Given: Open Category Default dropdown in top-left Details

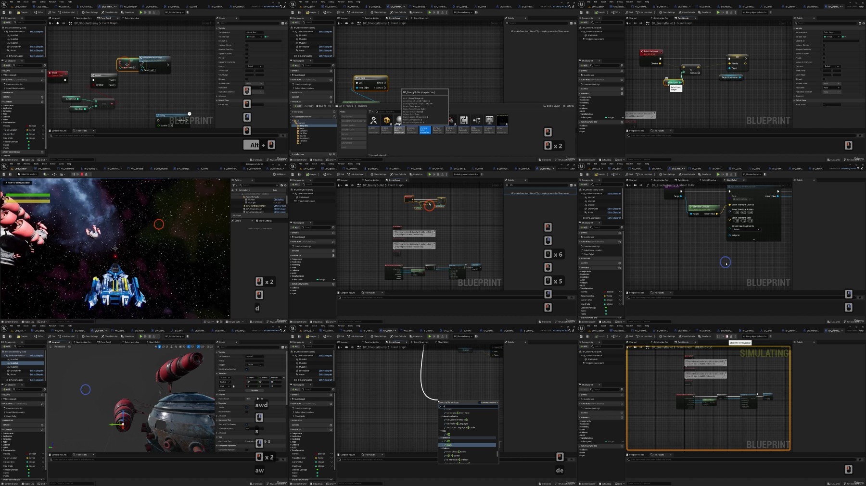Looking at the screenshot, I should point(255,66).
